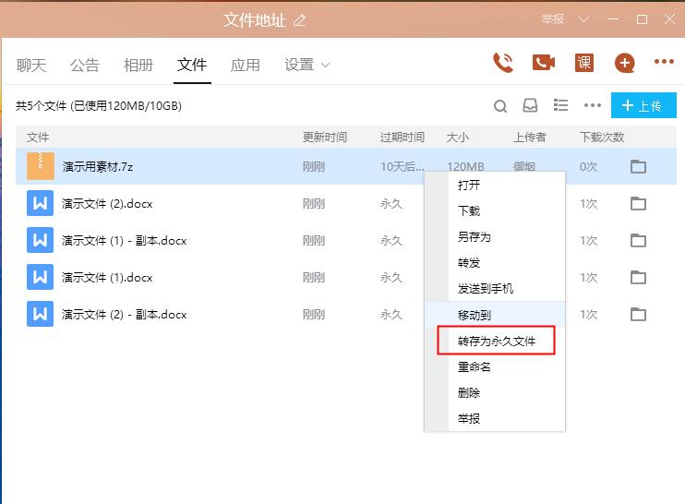685x504 pixels.
Task: Switch to the 应用 tab
Action: point(246,65)
